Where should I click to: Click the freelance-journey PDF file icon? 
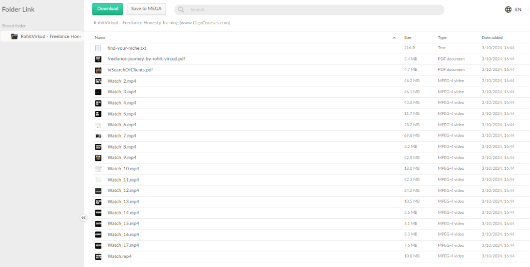coord(98,59)
